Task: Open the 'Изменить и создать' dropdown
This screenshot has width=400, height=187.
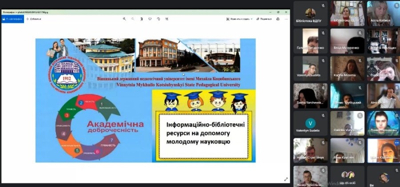Action: pos(239,19)
